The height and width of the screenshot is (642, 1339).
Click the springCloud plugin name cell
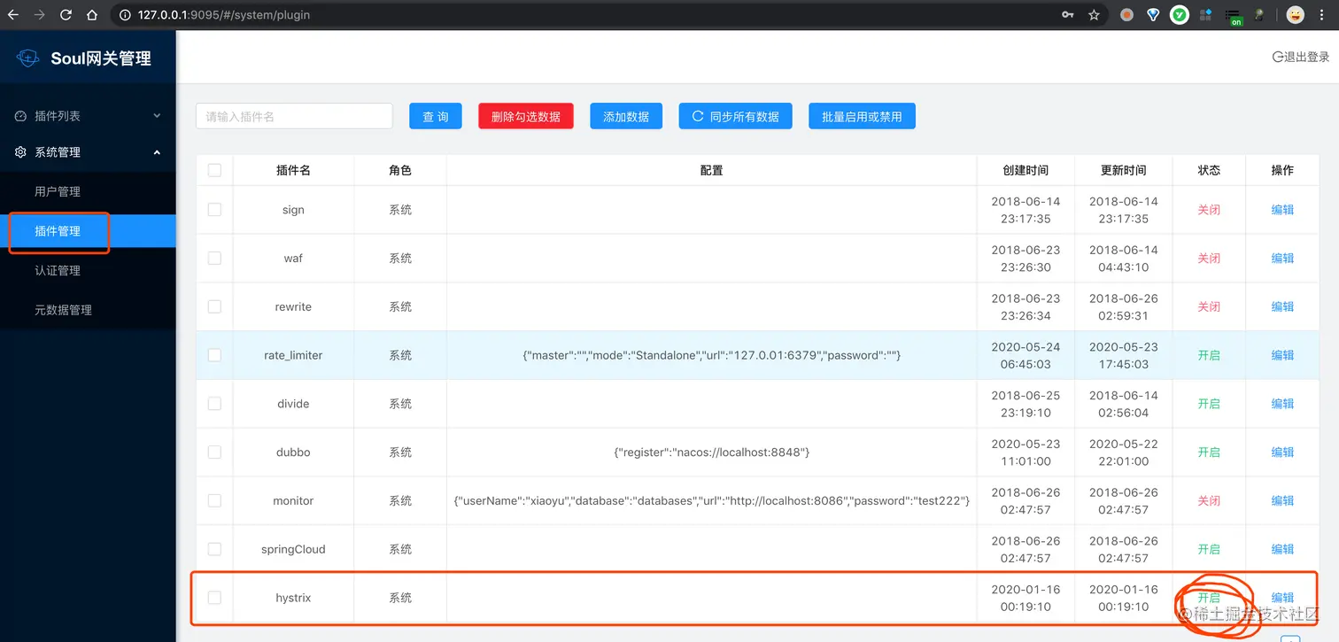click(x=293, y=549)
